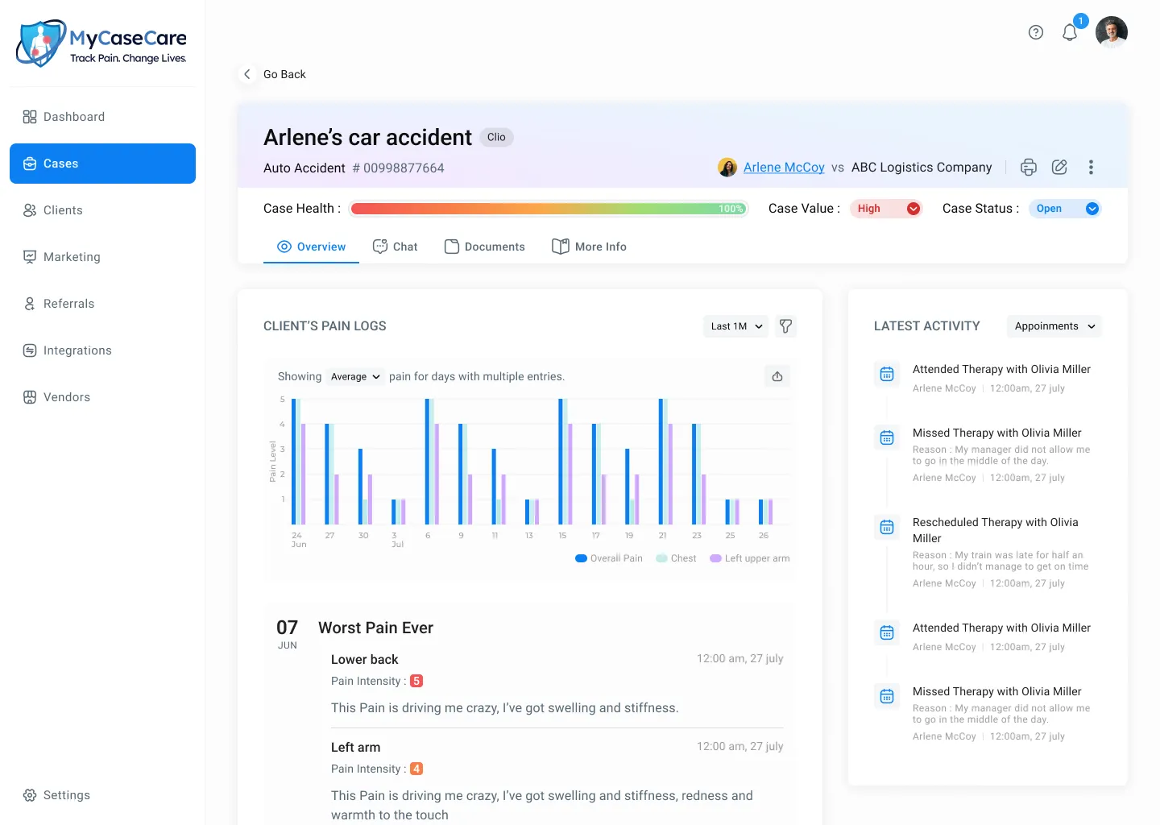
Task: Open Referrals in the sidebar
Action: coord(102,304)
